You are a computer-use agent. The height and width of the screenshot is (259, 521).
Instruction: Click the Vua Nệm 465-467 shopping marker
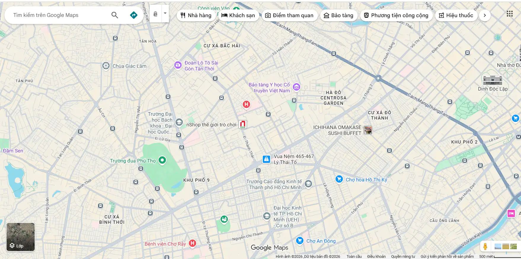point(266,159)
